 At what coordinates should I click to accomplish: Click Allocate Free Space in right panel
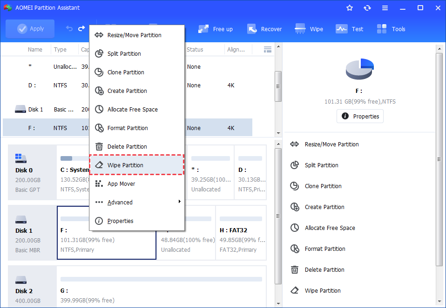330,228
